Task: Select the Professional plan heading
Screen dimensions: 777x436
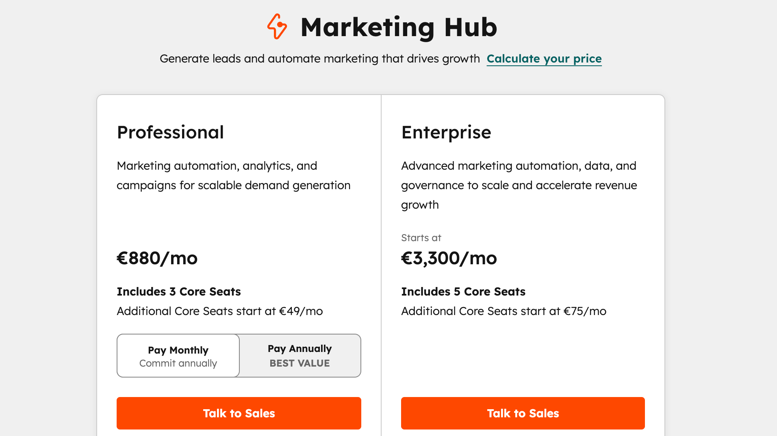Action: [170, 132]
